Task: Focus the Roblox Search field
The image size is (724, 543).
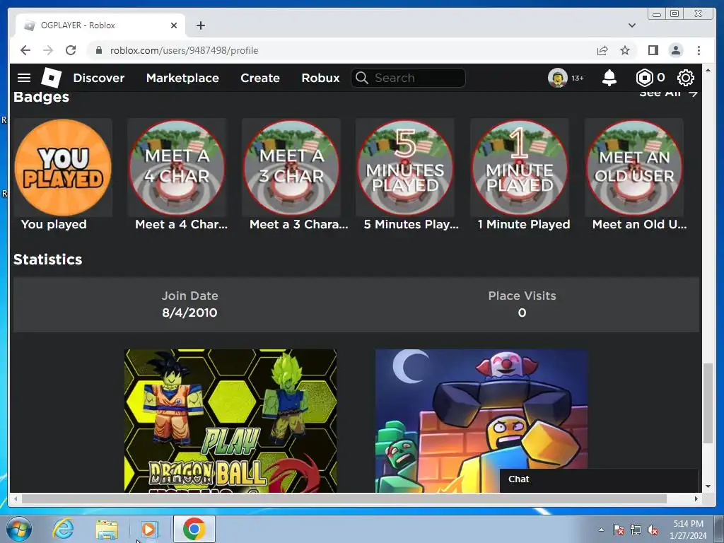Action: click(x=408, y=78)
